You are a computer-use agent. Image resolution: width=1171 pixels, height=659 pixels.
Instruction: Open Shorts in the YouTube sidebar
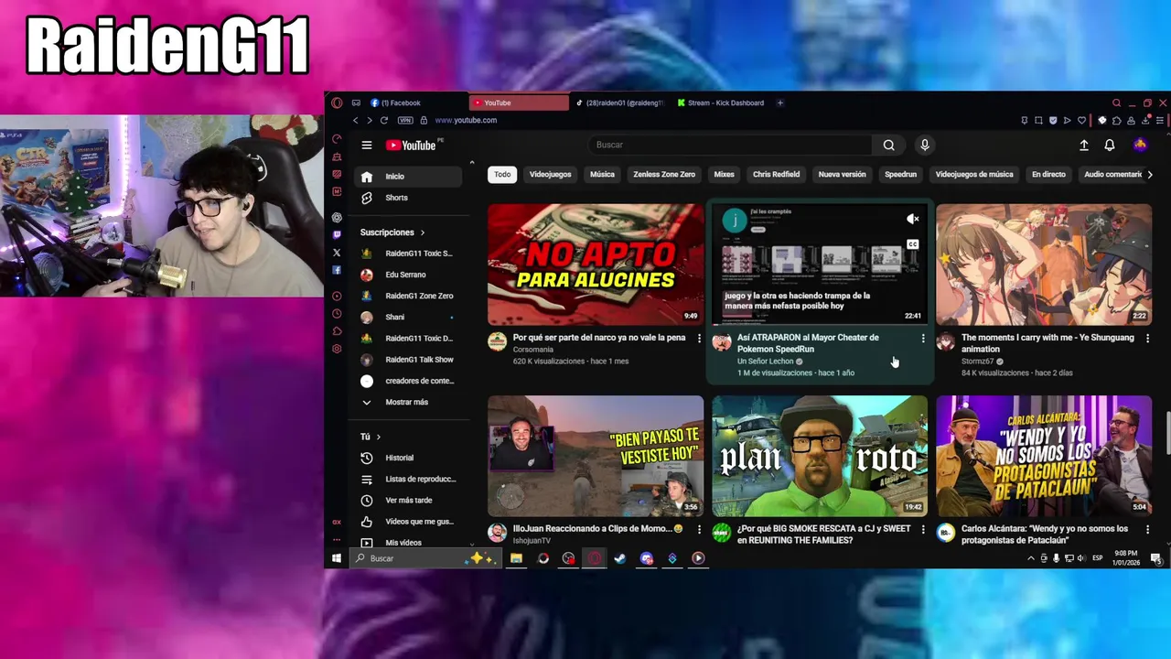409,198
